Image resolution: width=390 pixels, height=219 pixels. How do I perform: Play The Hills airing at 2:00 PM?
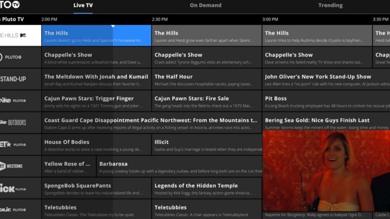point(96,35)
